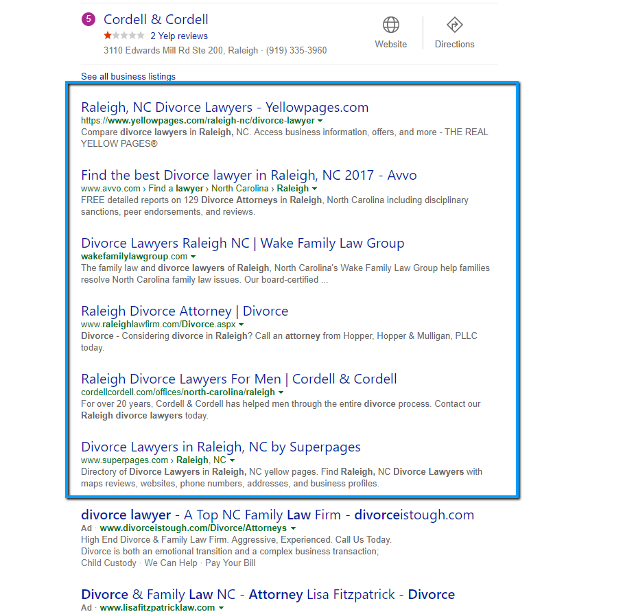Expand the raleighlawfirm.com URL dropdown arrow
Viewport: 636px width, 612px height.
click(x=242, y=325)
